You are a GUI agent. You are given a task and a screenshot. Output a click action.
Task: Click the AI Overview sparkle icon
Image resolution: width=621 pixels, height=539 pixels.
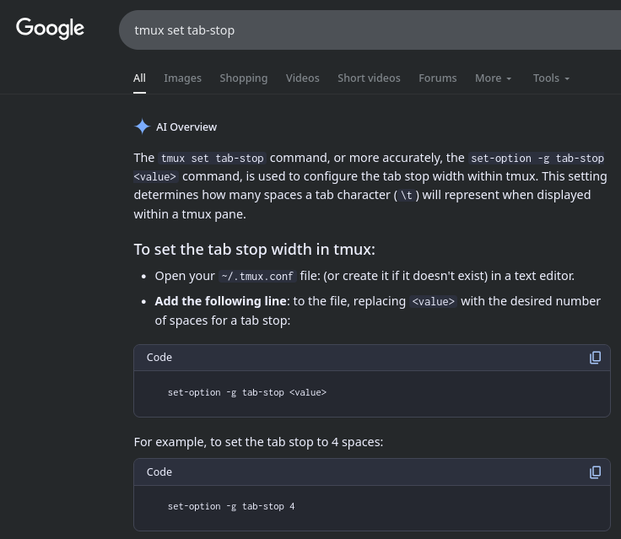tap(142, 127)
